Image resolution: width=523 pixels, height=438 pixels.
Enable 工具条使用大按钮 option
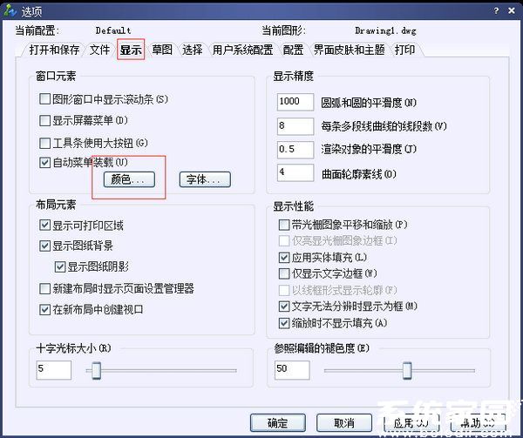(x=45, y=142)
